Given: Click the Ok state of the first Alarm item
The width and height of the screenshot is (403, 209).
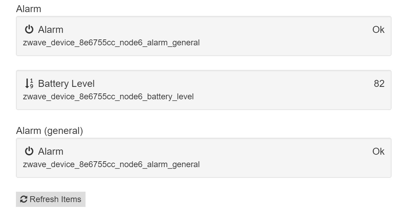Looking at the screenshot, I should pyautogui.click(x=378, y=30).
